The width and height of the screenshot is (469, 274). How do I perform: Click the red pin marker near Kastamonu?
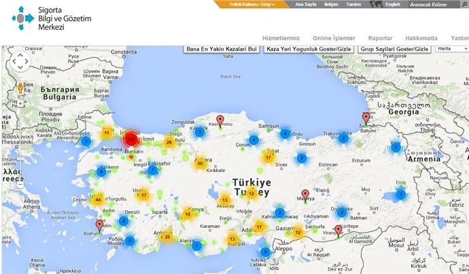pyautogui.click(x=220, y=120)
